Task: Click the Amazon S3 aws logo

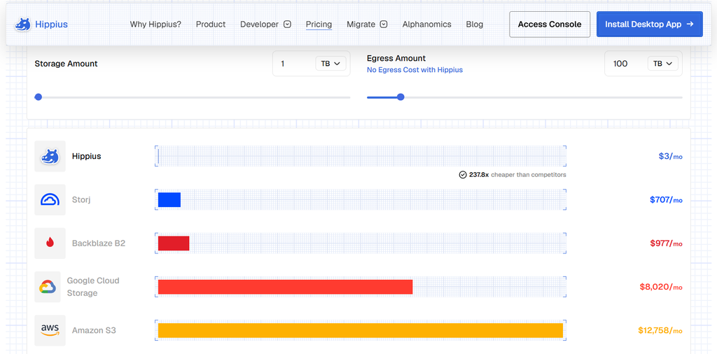Action: click(x=50, y=330)
